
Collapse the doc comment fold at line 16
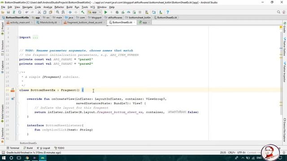coord(18,72)
